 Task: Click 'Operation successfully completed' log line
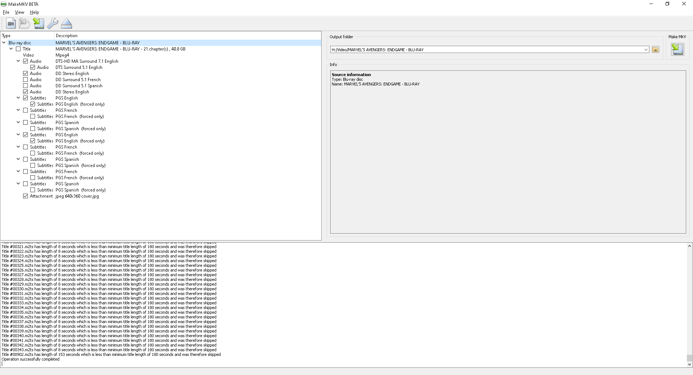pos(31,359)
